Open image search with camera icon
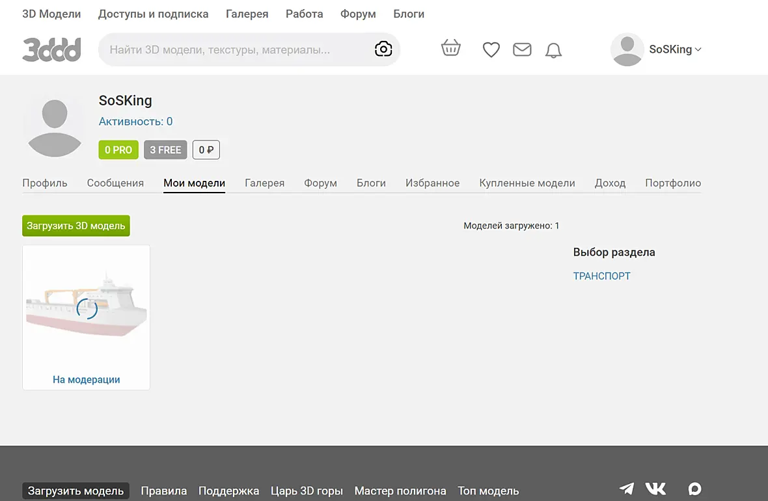 coord(383,49)
